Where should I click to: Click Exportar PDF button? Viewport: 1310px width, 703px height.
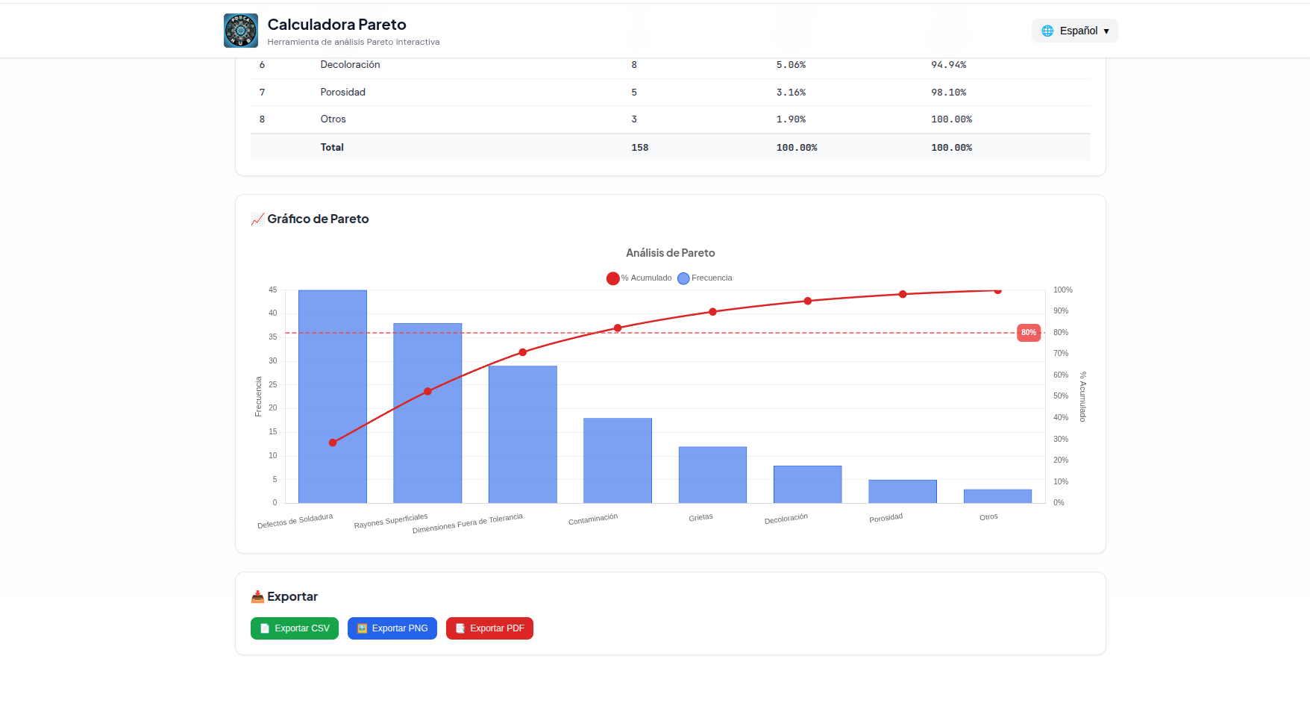click(x=489, y=628)
